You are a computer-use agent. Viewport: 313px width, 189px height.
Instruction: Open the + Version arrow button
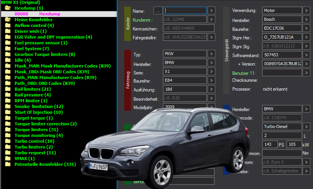pyautogui.click(x=306, y=64)
